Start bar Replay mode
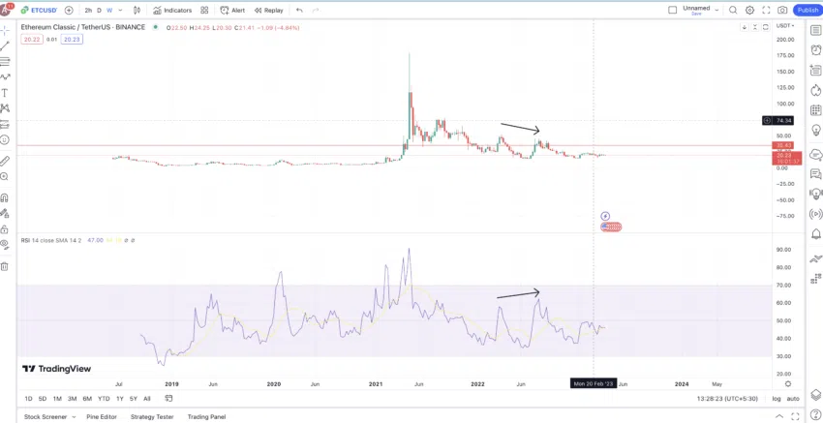Image resolution: width=823 pixels, height=423 pixels. point(268,10)
